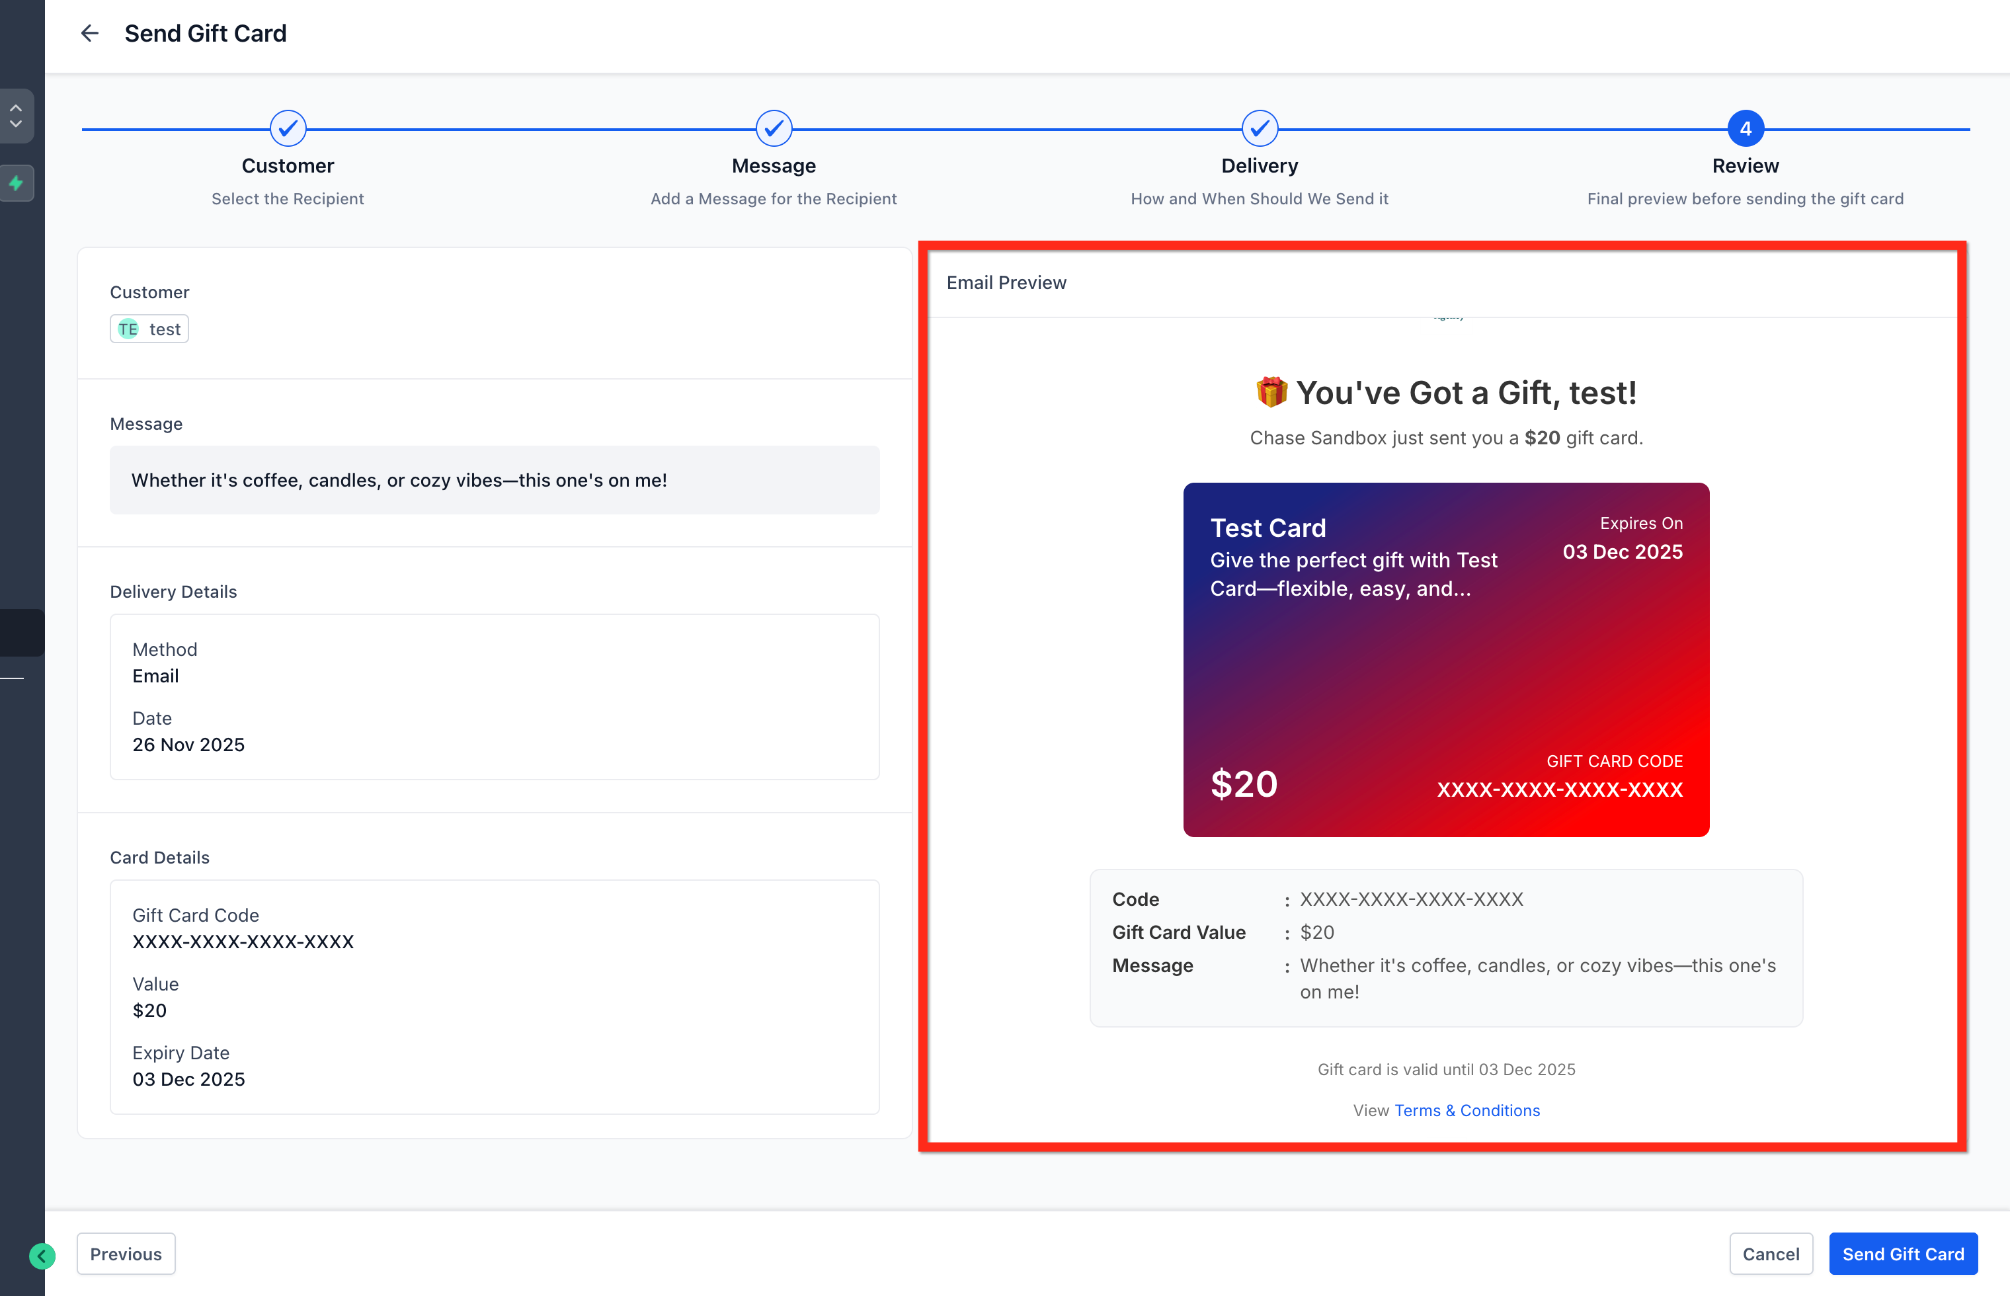Open the Review step label
The width and height of the screenshot is (2010, 1296).
click(x=1745, y=166)
